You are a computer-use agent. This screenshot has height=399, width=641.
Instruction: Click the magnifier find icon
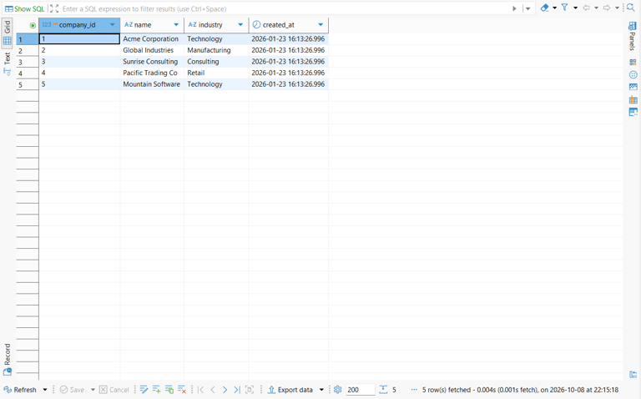tap(630, 8)
